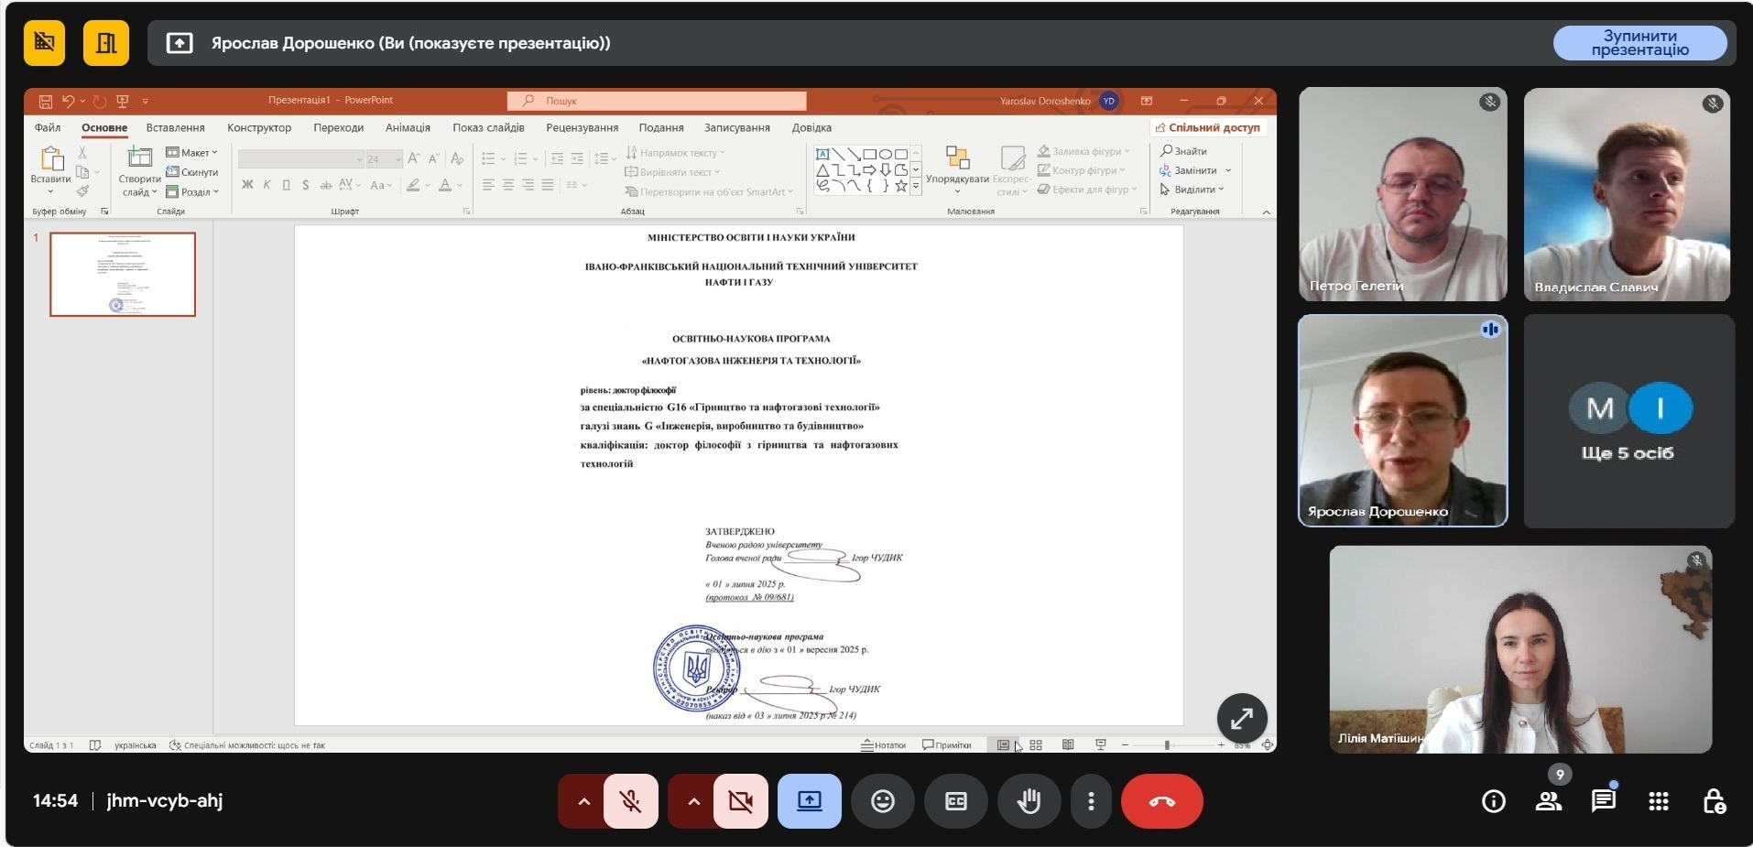Open the Конструктор ribbon tab
Screen dimensions: 1753x847
(x=259, y=127)
